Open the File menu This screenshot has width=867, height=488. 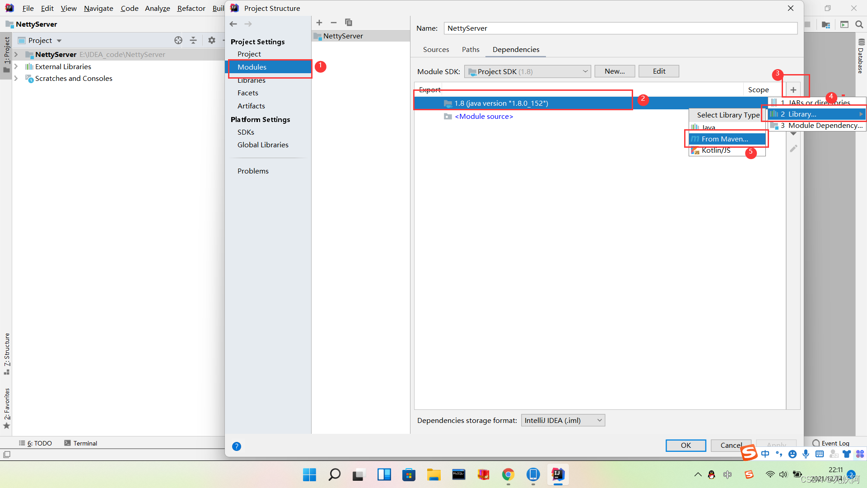pyautogui.click(x=28, y=8)
